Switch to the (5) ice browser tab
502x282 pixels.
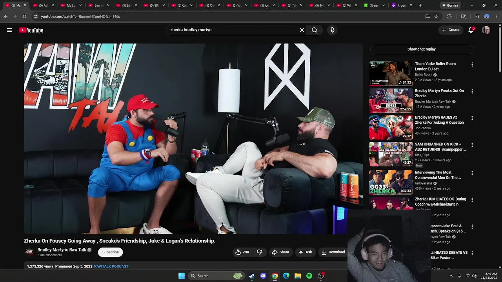point(264,5)
